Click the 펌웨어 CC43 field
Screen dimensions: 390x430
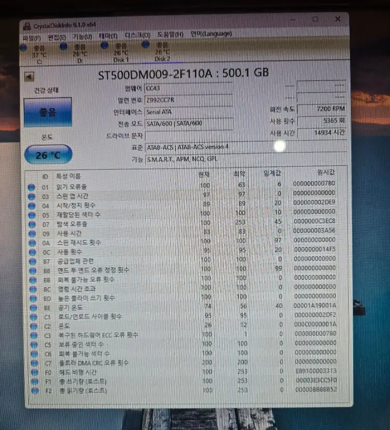(x=188, y=88)
